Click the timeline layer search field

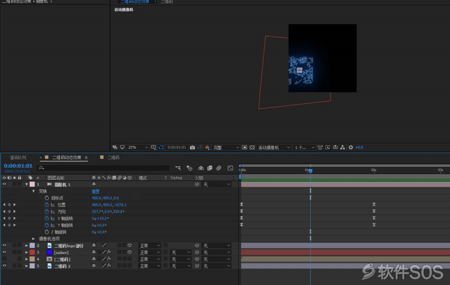pos(103,168)
